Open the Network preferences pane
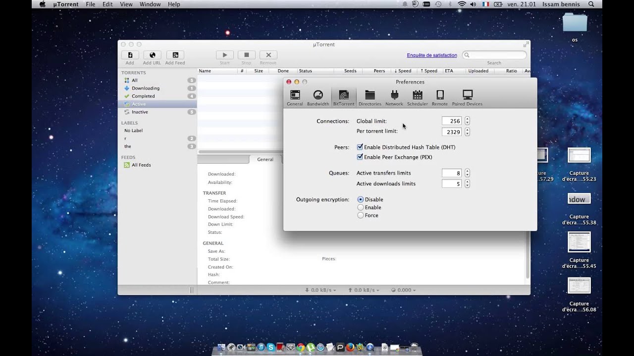Screen dimensions: 634x356 point(394,98)
